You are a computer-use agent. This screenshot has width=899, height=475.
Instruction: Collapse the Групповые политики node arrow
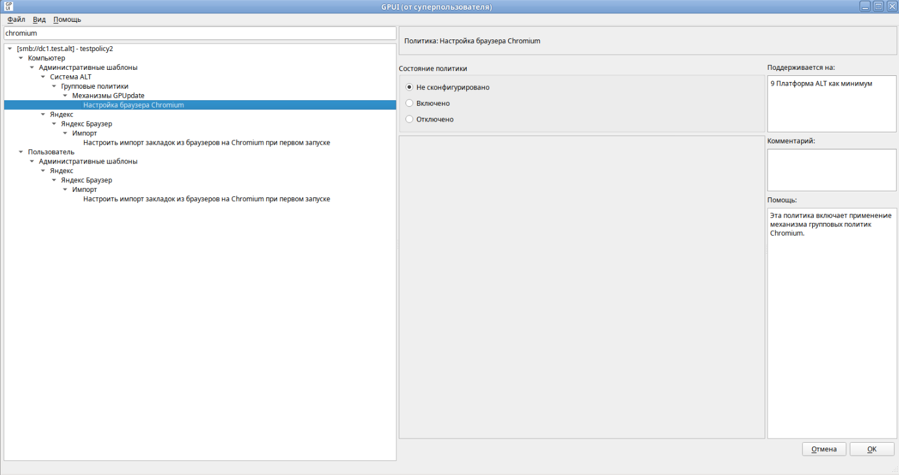(x=54, y=86)
